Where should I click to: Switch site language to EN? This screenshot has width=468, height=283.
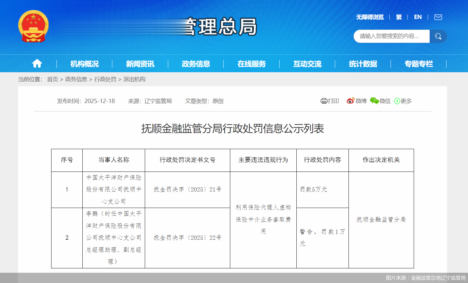418,17
